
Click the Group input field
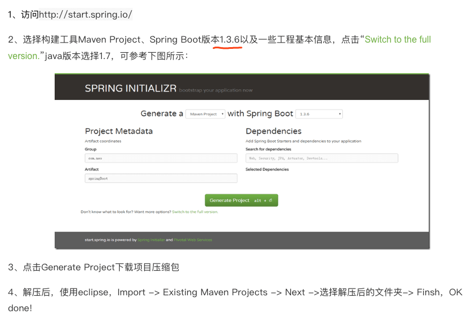[x=161, y=158]
